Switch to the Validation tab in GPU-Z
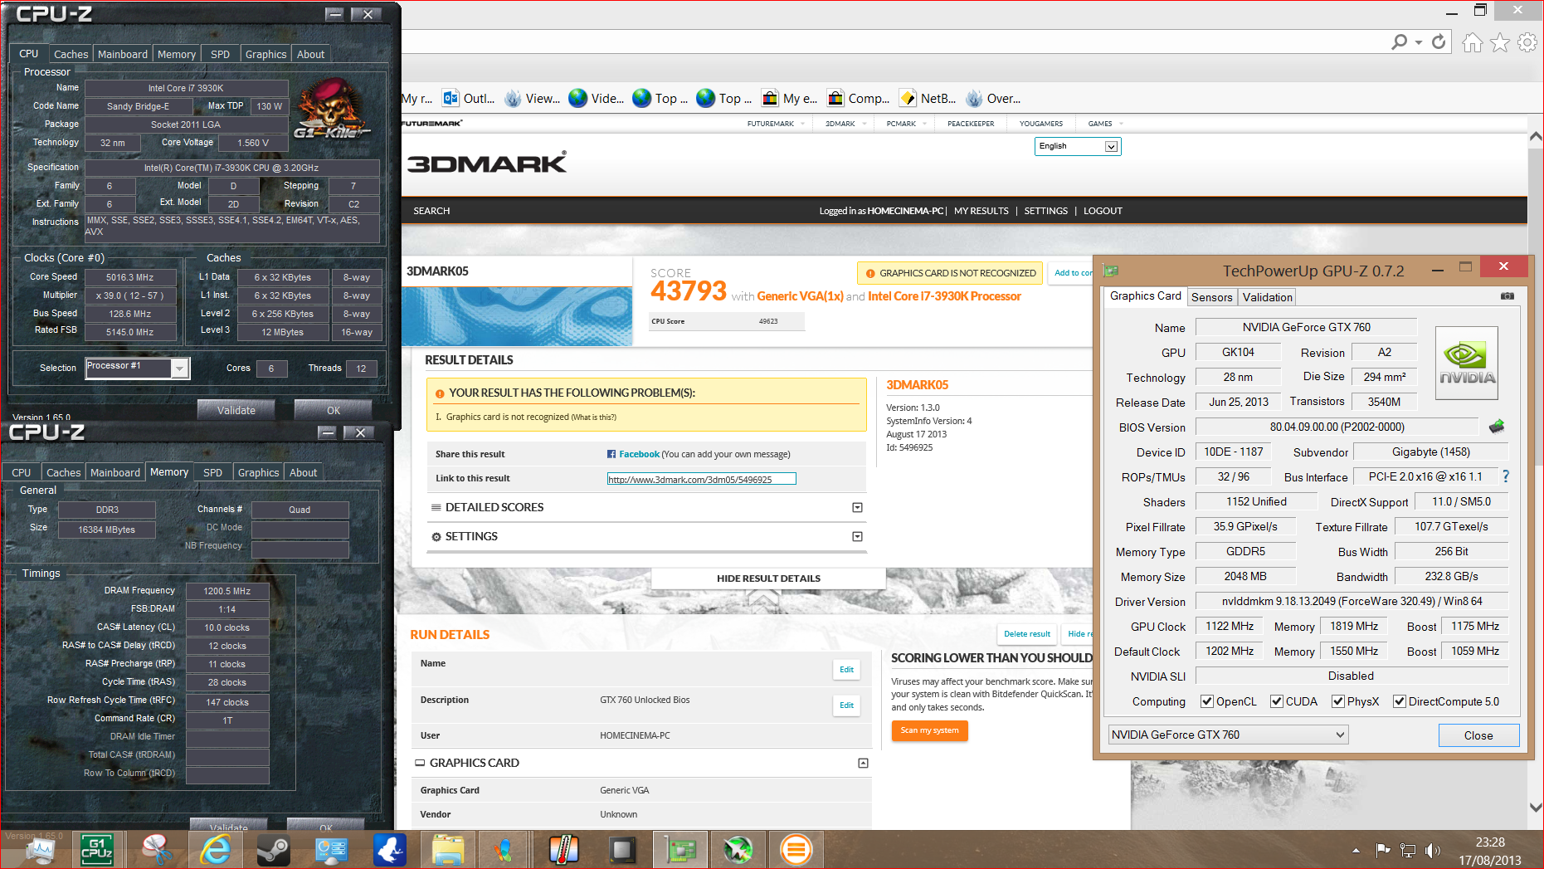Image resolution: width=1544 pixels, height=869 pixels. click(x=1267, y=297)
